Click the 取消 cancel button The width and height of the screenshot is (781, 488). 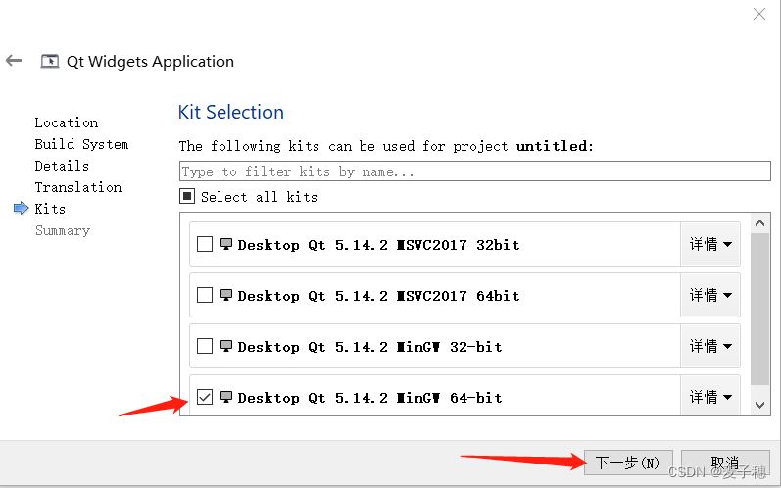click(x=725, y=463)
